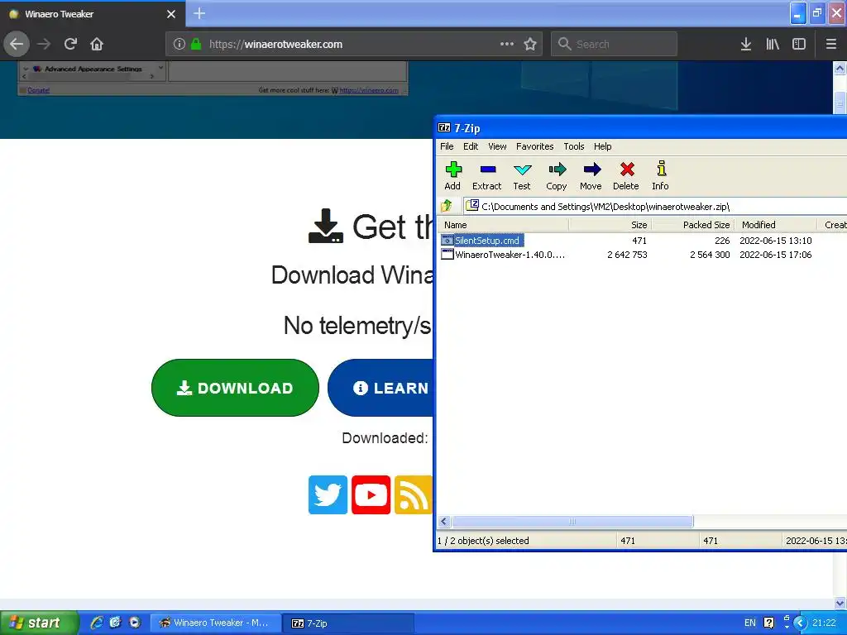Screen dimensions: 847x635
Task: Click the page scrollbar up arrow
Action: [x=840, y=69]
